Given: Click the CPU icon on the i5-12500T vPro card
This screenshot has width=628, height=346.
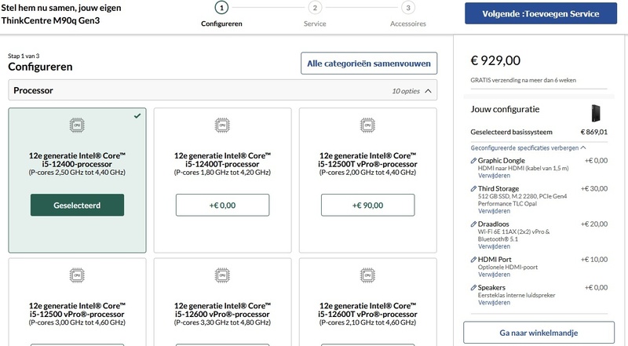Looking at the screenshot, I should click(x=367, y=126).
